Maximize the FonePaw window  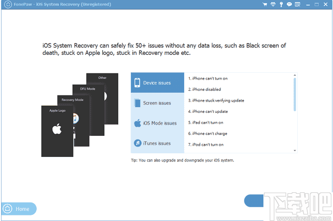click(317, 5)
